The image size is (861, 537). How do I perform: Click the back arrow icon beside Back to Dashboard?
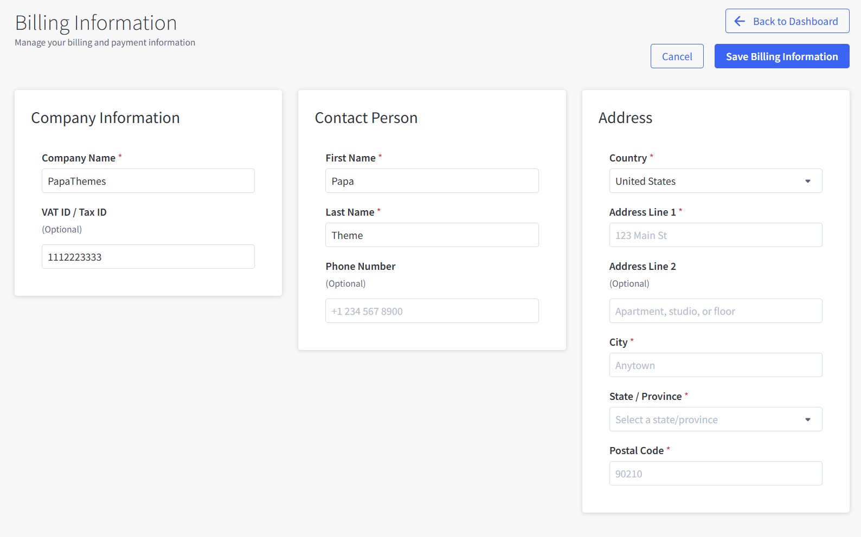(x=740, y=21)
